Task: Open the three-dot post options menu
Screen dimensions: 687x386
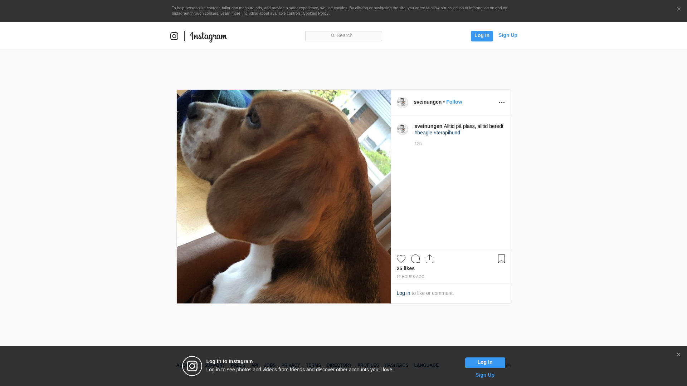Action: (502, 103)
